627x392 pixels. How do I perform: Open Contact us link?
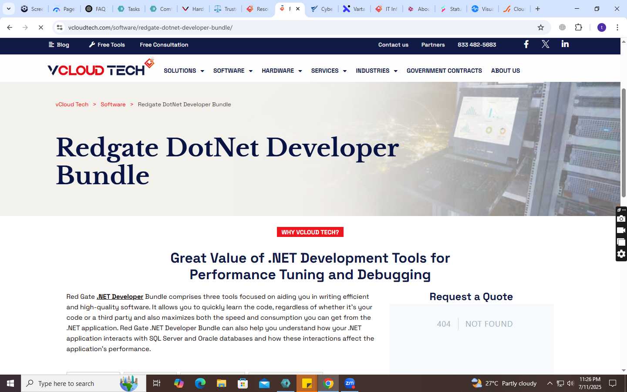coord(393,44)
